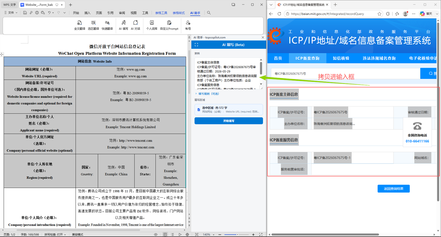Viewport: 441px width, 237px height.
Task: Switch to the 开始 ribbon tab
Action: pos(76,13)
